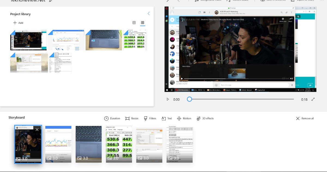Open the Resize tool in Storyboard

pyautogui.click(x=132, y=118)
